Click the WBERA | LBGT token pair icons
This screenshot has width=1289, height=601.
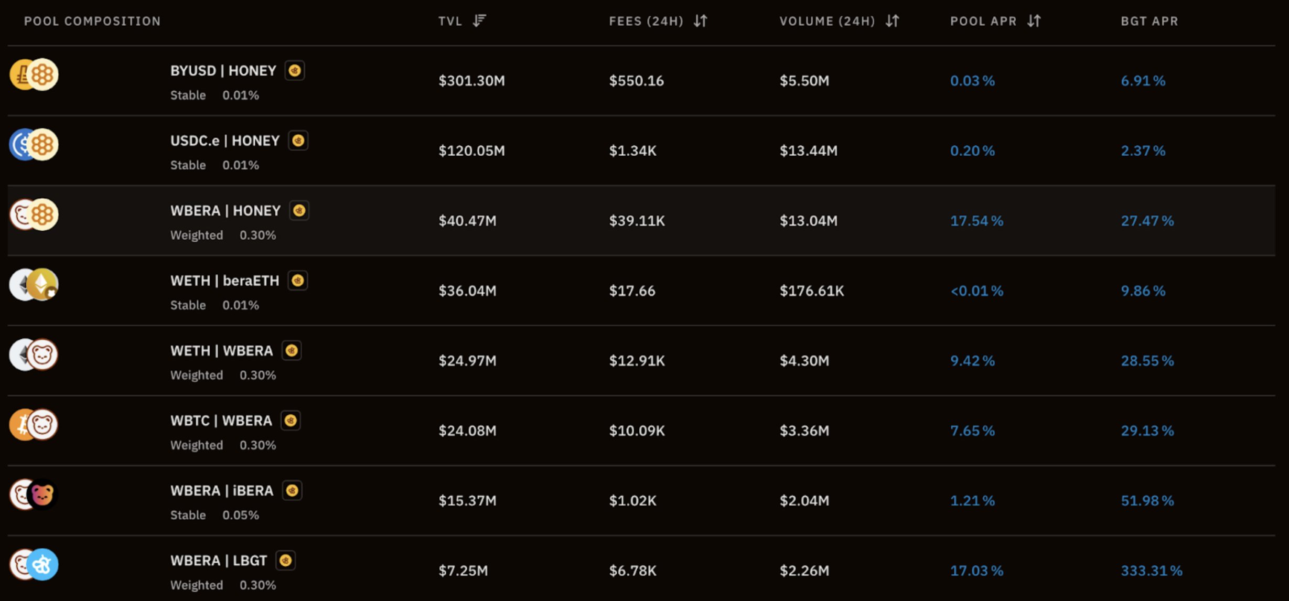(x=34, y=564)
